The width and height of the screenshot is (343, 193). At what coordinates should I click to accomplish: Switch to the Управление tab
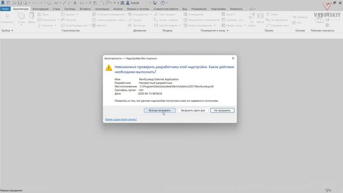pyautogui.click(x=199, y=9)
